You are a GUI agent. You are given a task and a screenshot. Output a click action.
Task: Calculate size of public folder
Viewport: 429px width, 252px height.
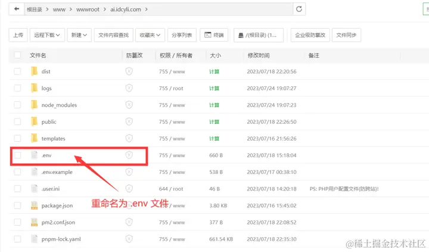[214, 122]
